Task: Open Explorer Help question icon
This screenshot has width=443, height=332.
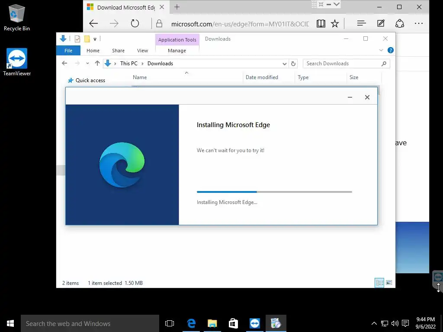Action: point(391,50)
